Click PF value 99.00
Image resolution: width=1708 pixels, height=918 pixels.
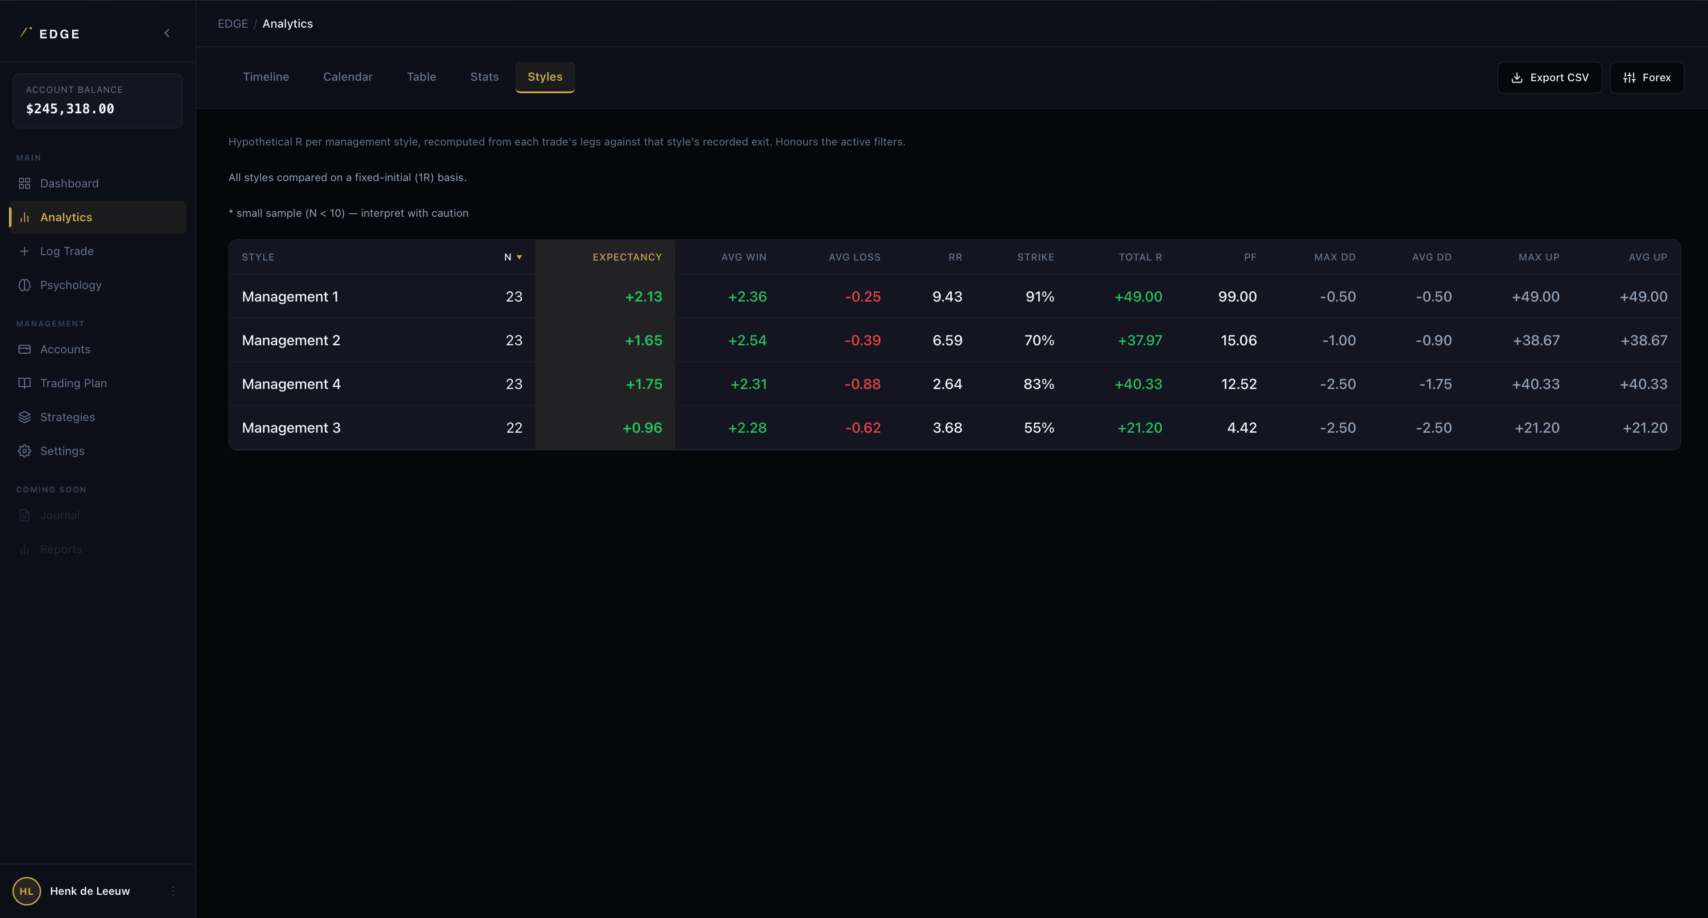[x=1237, y=297]
